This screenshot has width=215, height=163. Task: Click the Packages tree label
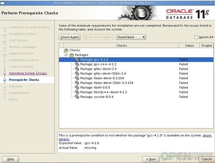[x=82, y=55]
